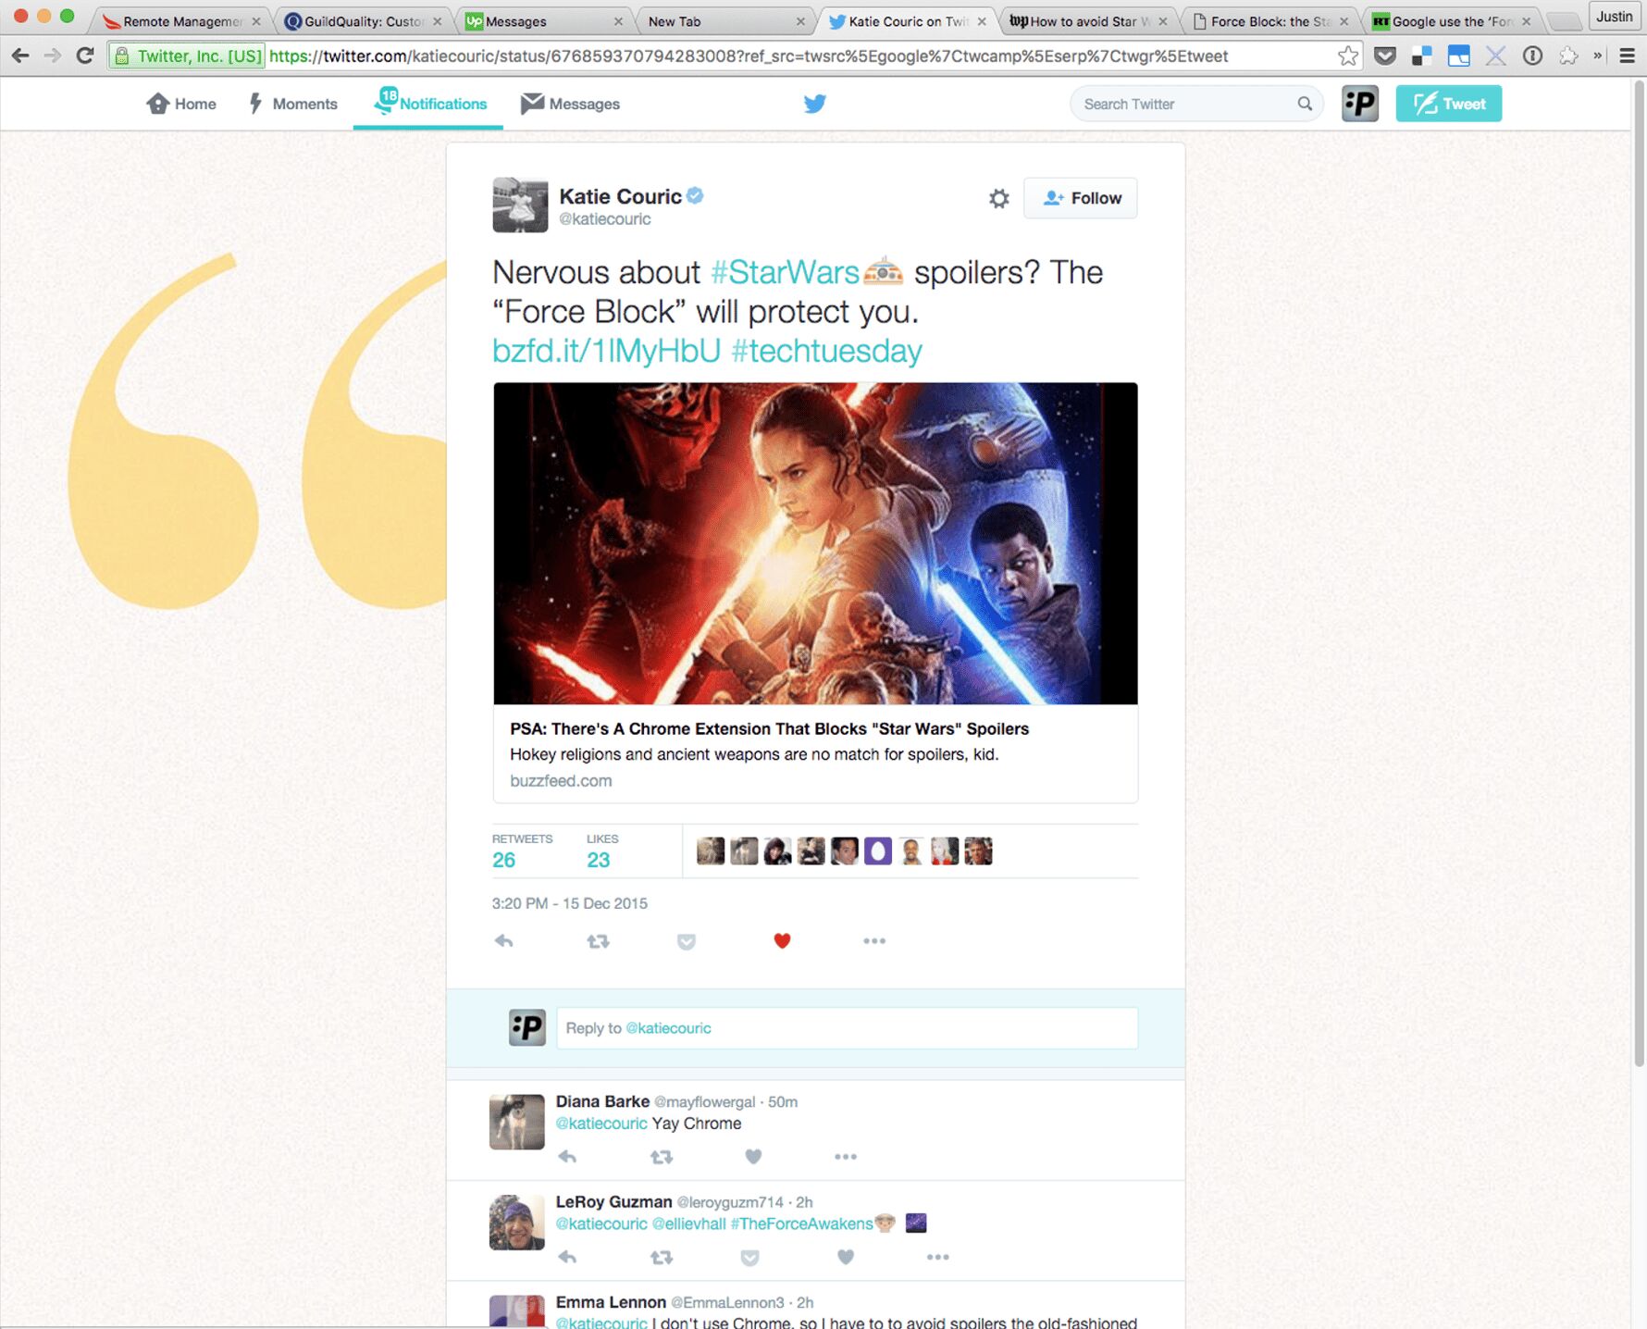
Task: Like LeRoy Guzman's reply with the heart
Action: (845, 1257)
